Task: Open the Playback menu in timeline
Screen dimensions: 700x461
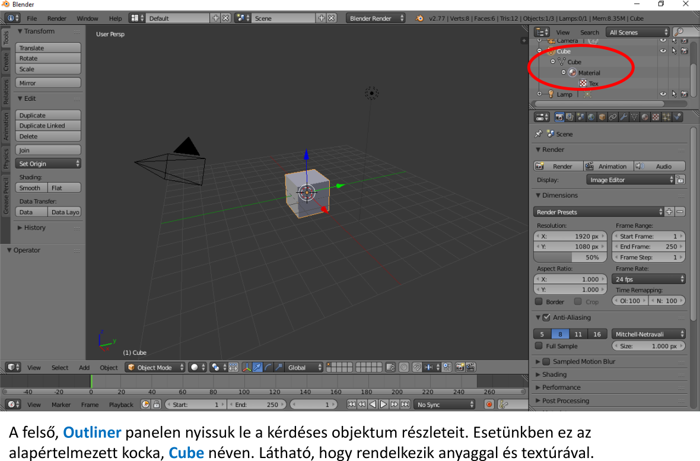Action: pyautogui.click(x=121, y=404)
